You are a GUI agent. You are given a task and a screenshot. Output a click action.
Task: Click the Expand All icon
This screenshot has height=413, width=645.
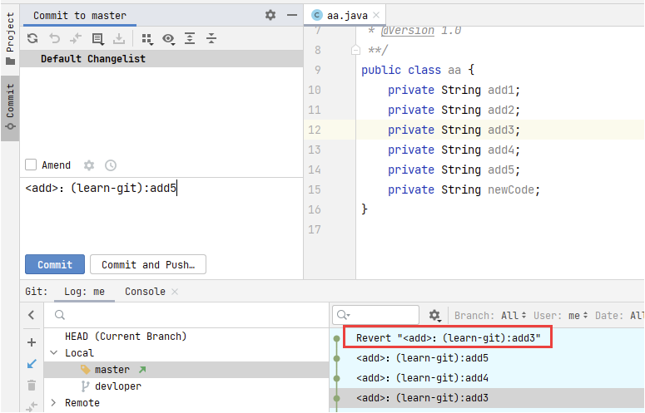pyautogui.click(x=190, y=38)
